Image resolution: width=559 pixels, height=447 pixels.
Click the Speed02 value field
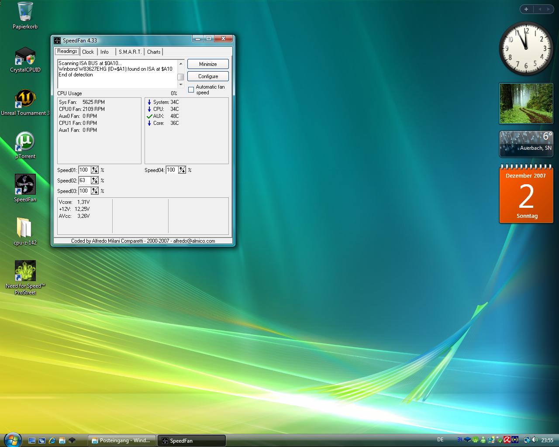pyautogui.click(x=85, y=180)
